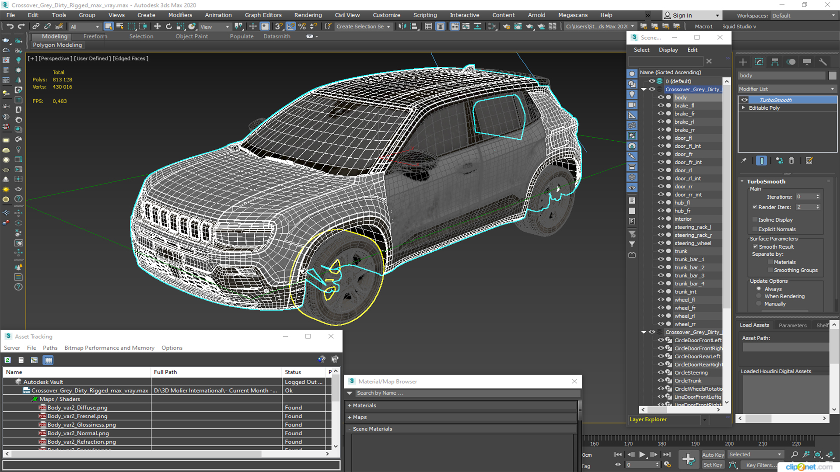Click the Sign In button
The image size is (840, 472).
tap(692, 15)
